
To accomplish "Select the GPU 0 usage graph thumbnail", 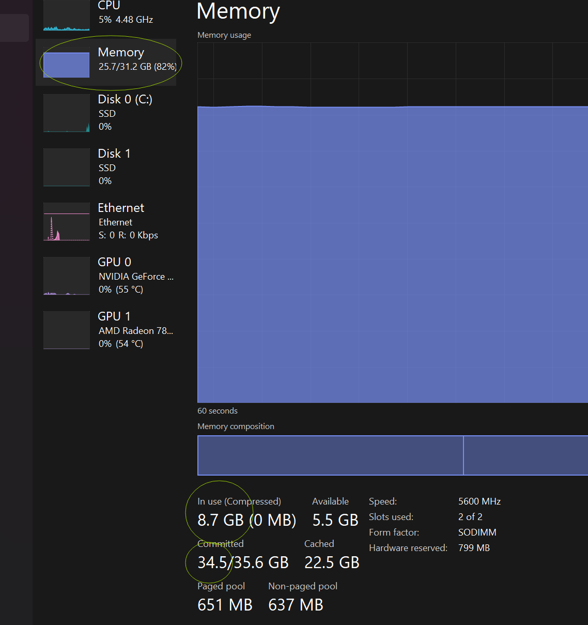I will pyautogui.click(x=67, y=276).
